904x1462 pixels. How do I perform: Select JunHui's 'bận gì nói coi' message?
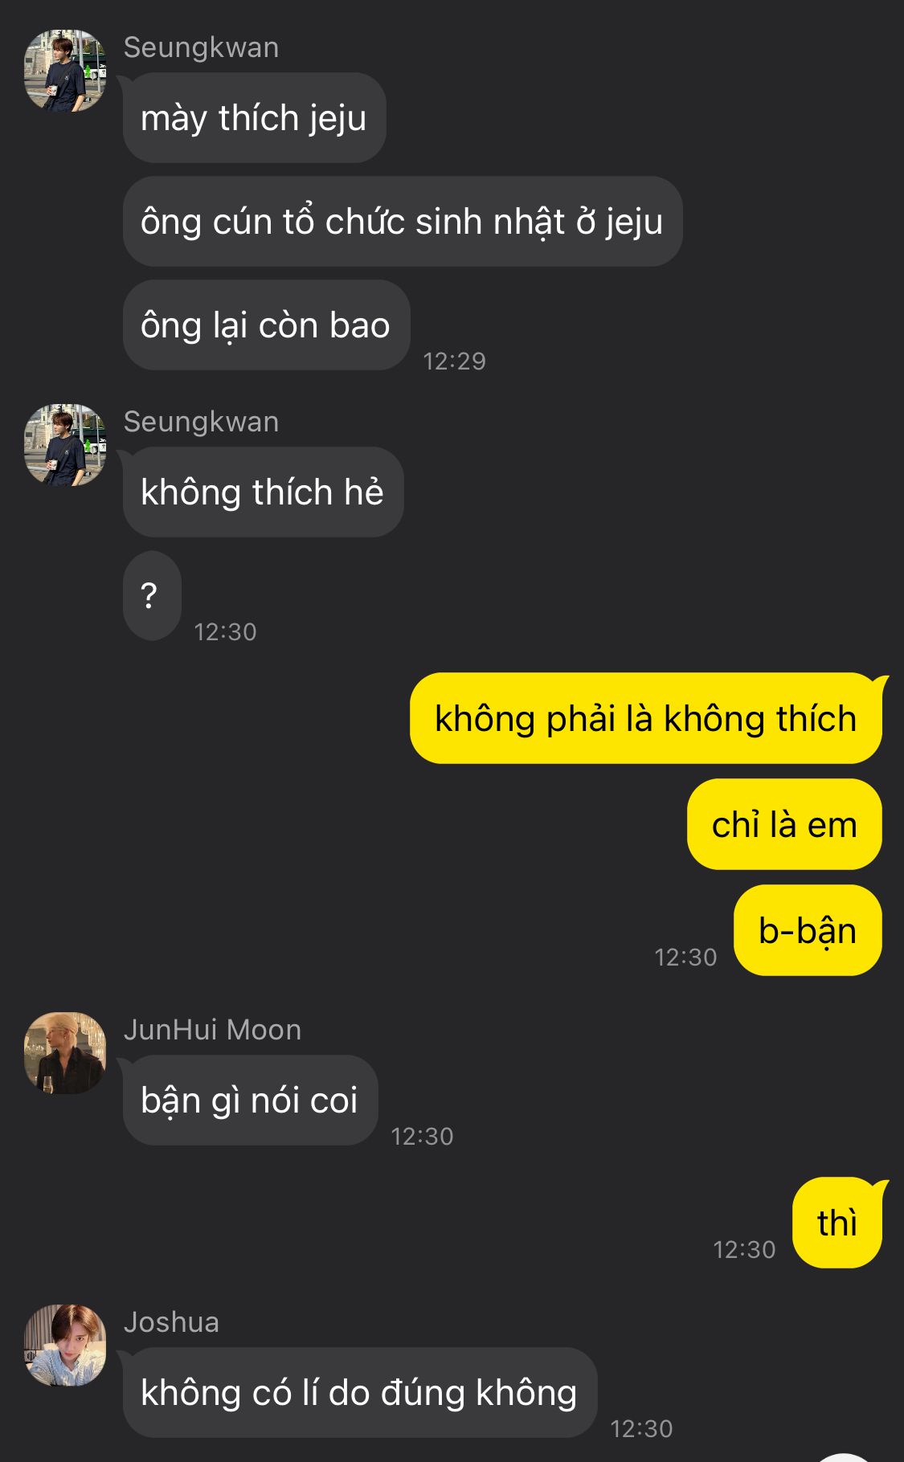click(x=250, y=1101)
